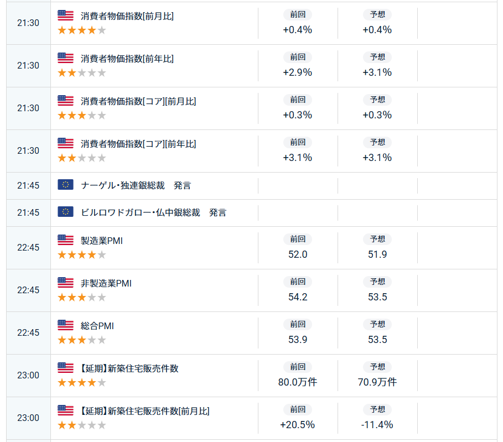Click the US flag beside 消費者物価指数[前月比]
Screen dimensions: 503x442
click(65, 15)
